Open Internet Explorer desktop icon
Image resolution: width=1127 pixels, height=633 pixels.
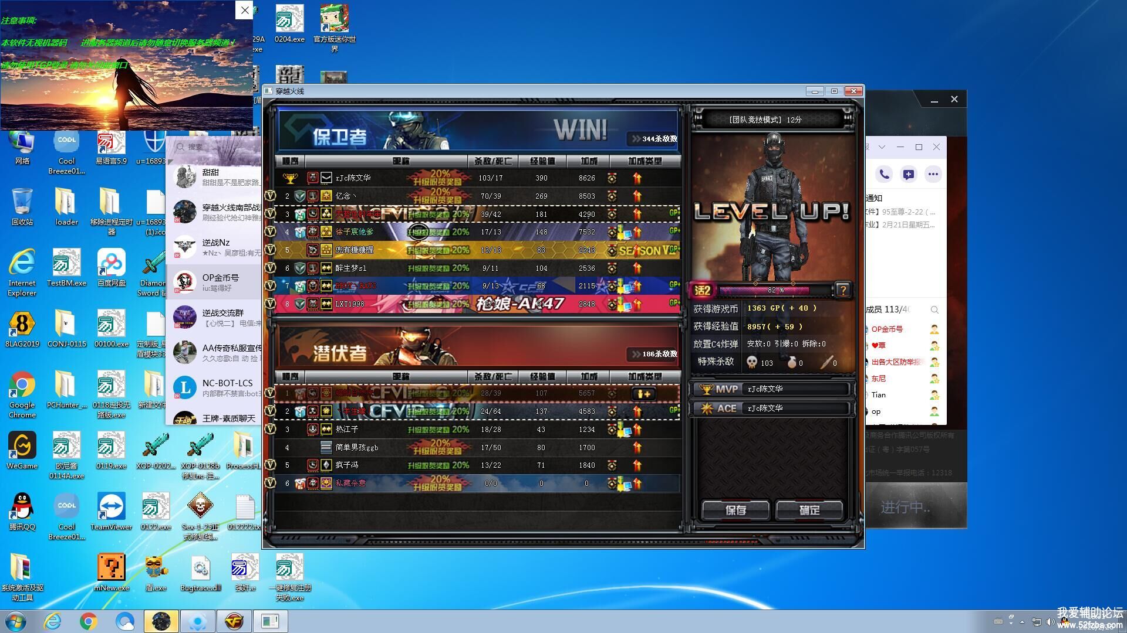[x=22, y=273]
